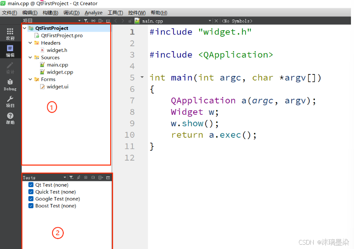Click the Qt Test (none) label
Image resolution: width=354 pixels, height=249 pixels.
tap(52, 185)
